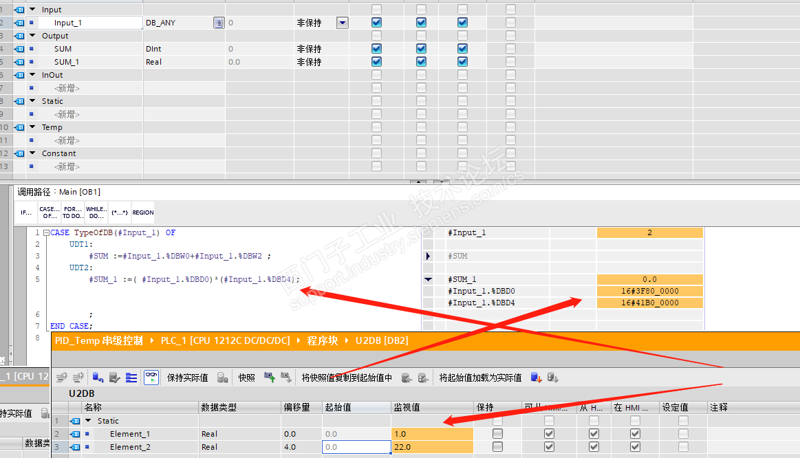Insert an IF... statement template

pos(27,212)
